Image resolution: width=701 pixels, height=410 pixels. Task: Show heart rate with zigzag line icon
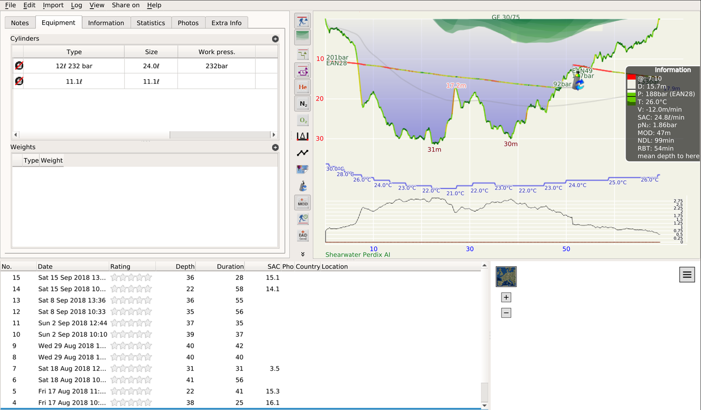[x=302, y=153]
